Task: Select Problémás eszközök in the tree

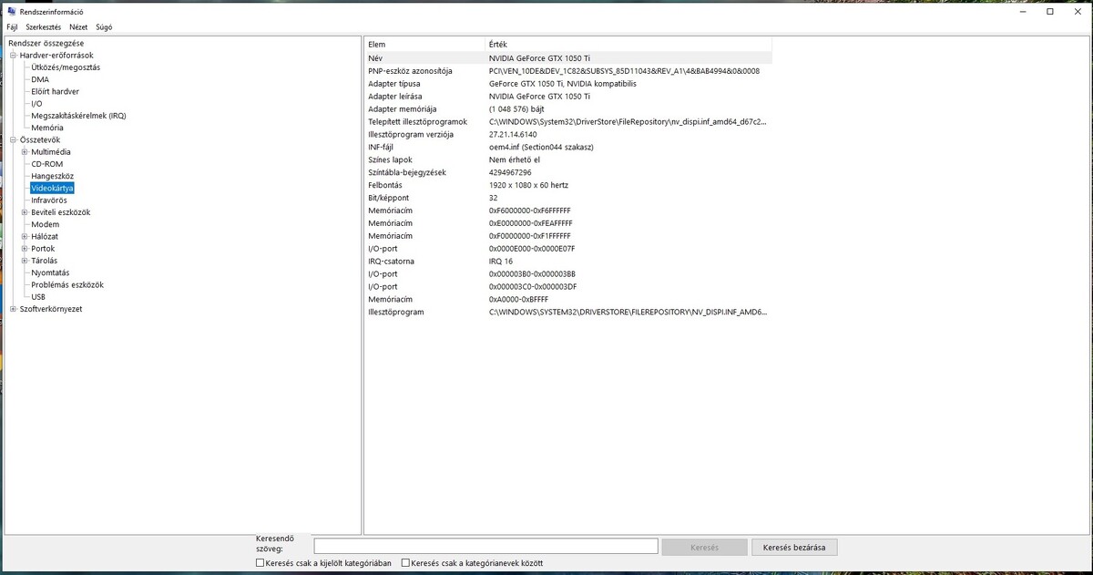Action: (67, 284)
